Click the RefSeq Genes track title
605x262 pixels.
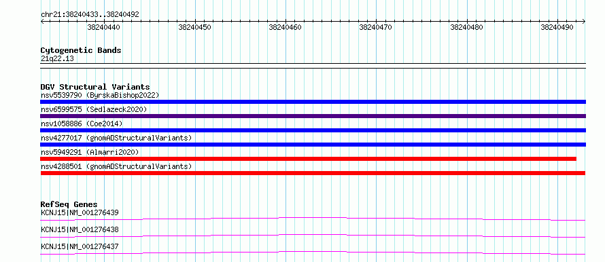point(69,204)
